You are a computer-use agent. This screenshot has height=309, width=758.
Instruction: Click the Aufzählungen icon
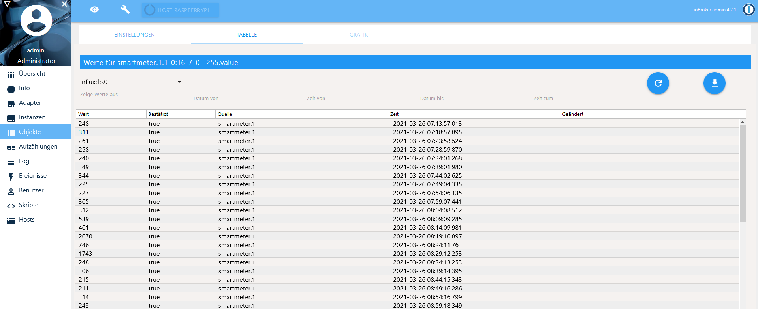coord(11,147)
